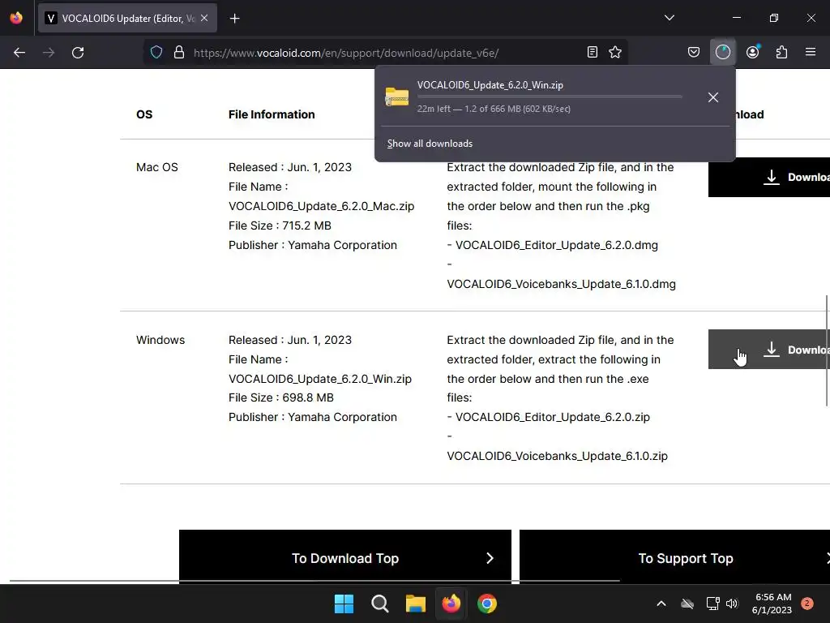Open File Explorer from taskbar
This screenshot has width=830, height=623.
tap(416, 604)
